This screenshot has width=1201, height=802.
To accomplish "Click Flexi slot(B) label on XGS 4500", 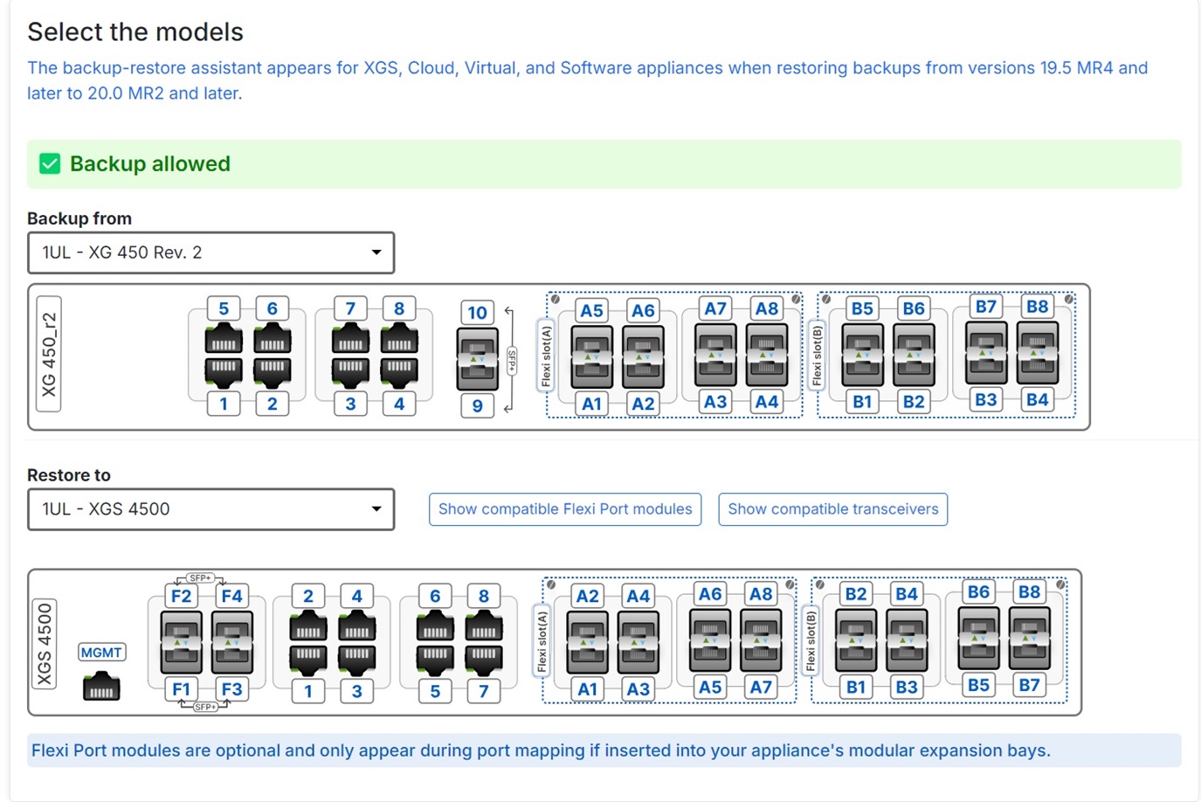I will (x=810, y=642).
